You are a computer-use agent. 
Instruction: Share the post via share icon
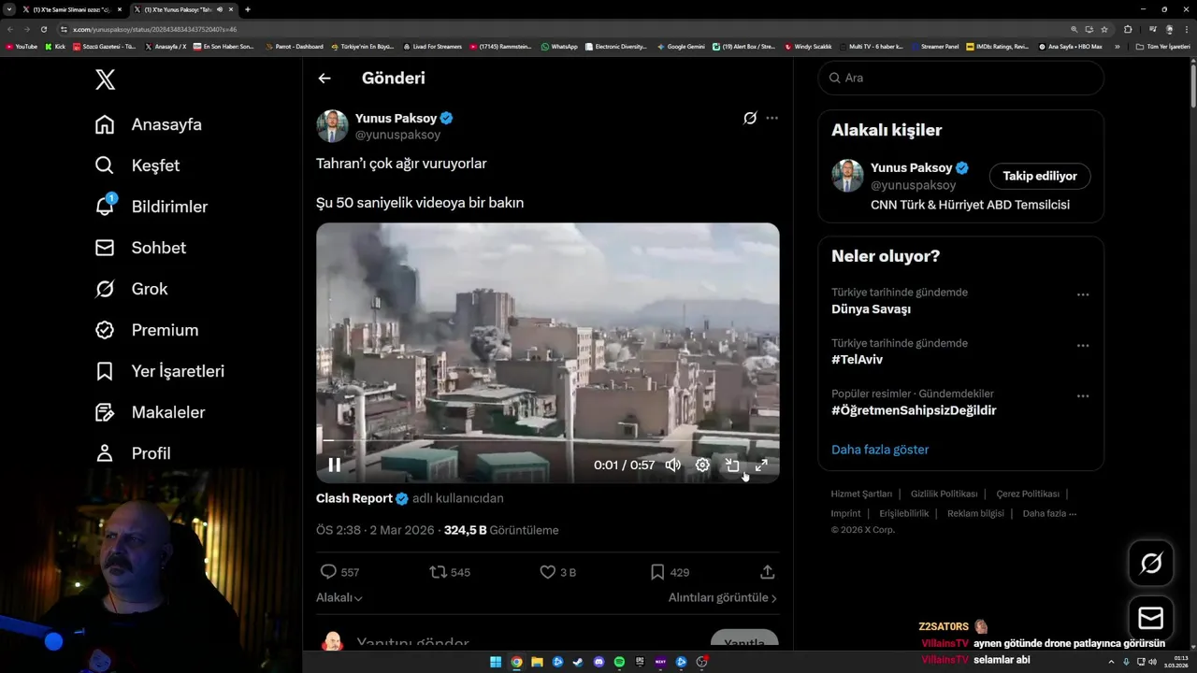tap(767, 571)
